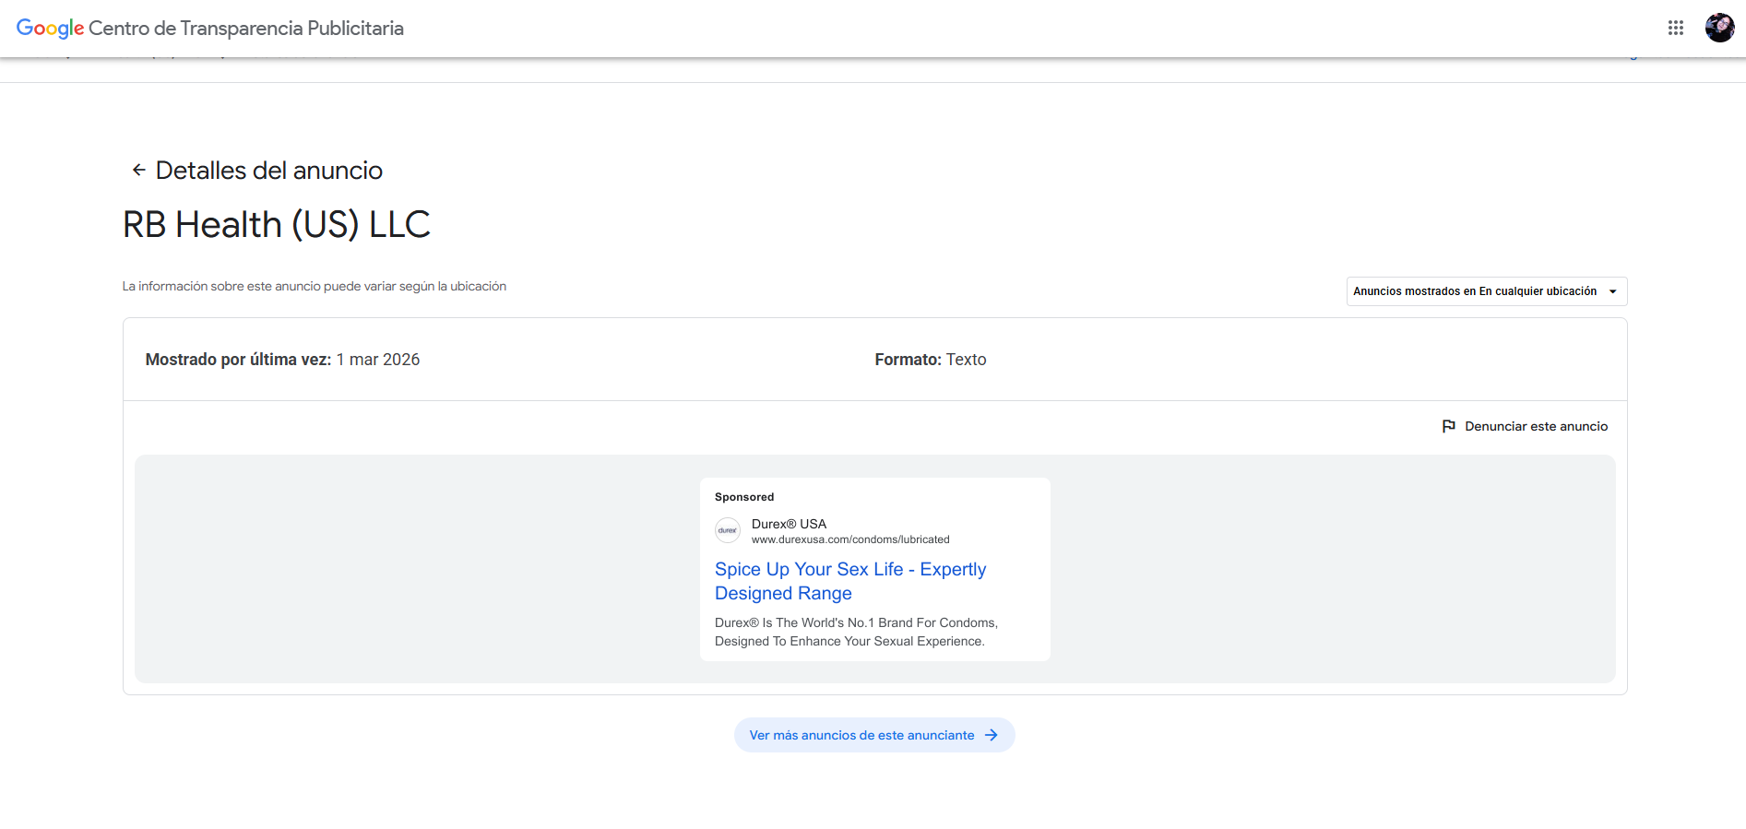Open the Anuncios mostrados en cualquier ubicación filter
The height and width of the screenshot is (829, 1746).
[x=1474, y=291]
